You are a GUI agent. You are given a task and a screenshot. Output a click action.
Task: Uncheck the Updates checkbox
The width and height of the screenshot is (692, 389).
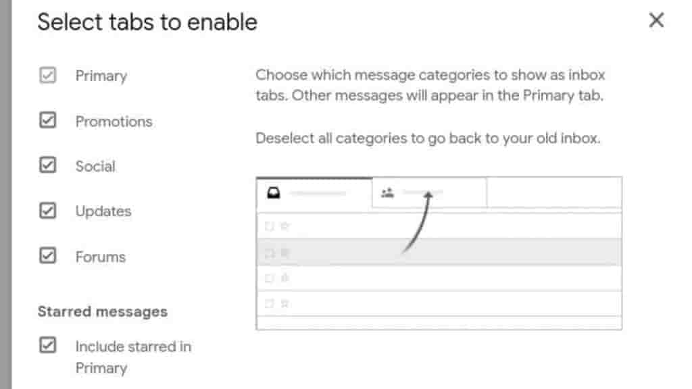(47, 211)
